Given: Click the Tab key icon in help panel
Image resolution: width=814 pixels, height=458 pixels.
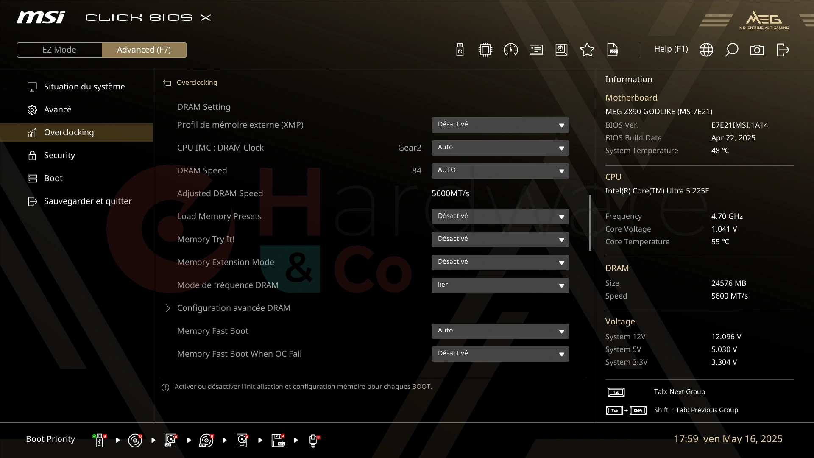Looking at the screenshot, I should tap(616, 392).
